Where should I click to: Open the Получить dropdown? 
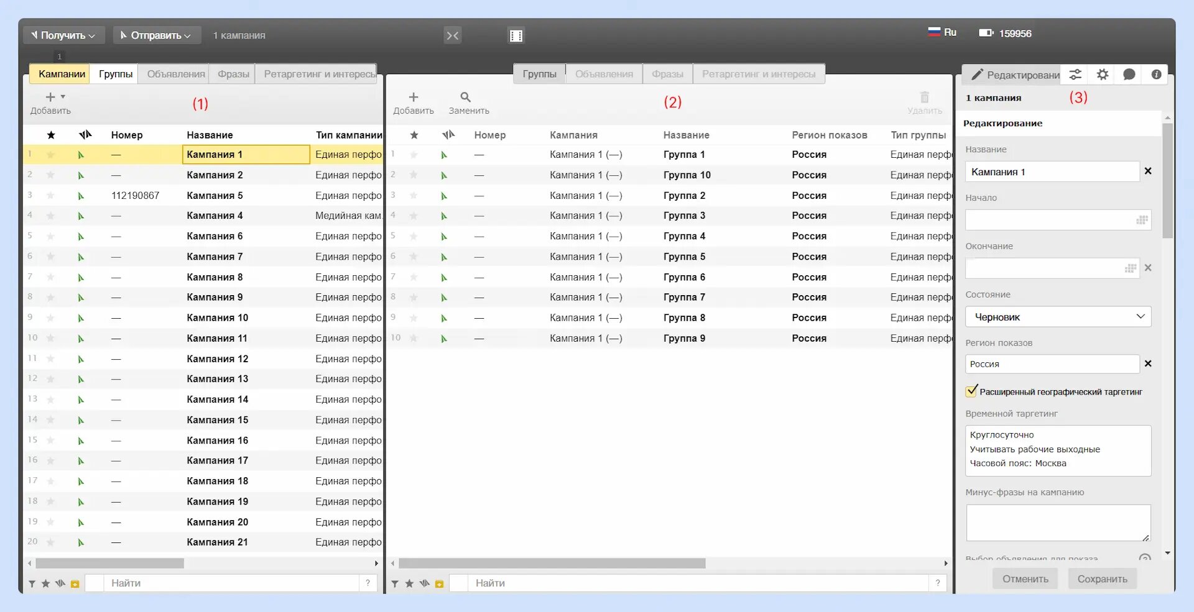pos(63,35)
